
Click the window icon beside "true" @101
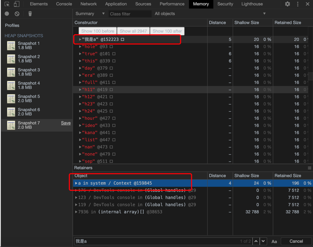point(114,54)
